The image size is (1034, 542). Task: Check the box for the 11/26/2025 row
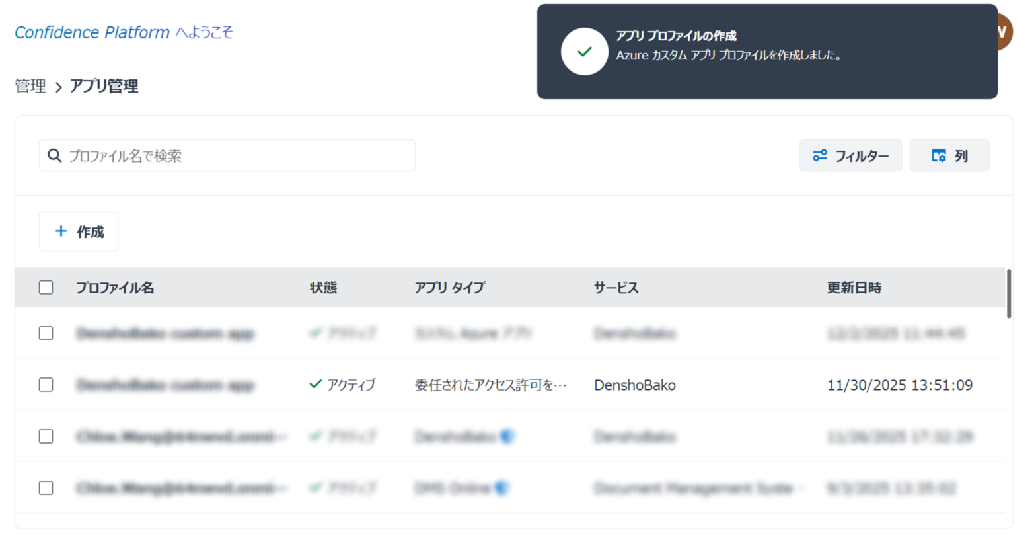tap(46, 436)
